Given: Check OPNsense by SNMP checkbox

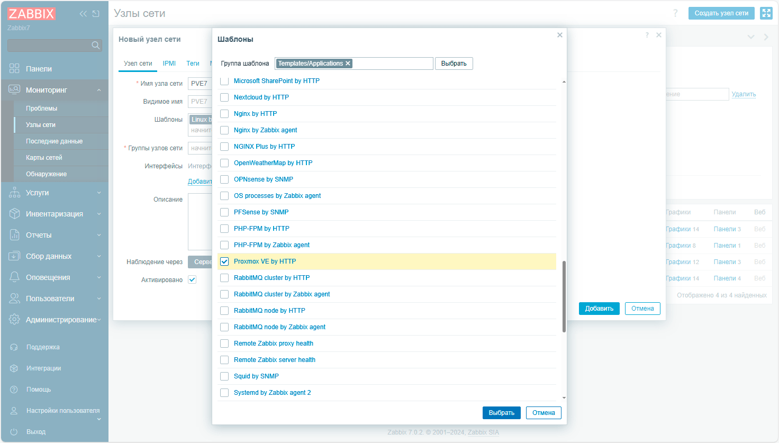Looking at the screenshot, I should (x=224, y=179).
